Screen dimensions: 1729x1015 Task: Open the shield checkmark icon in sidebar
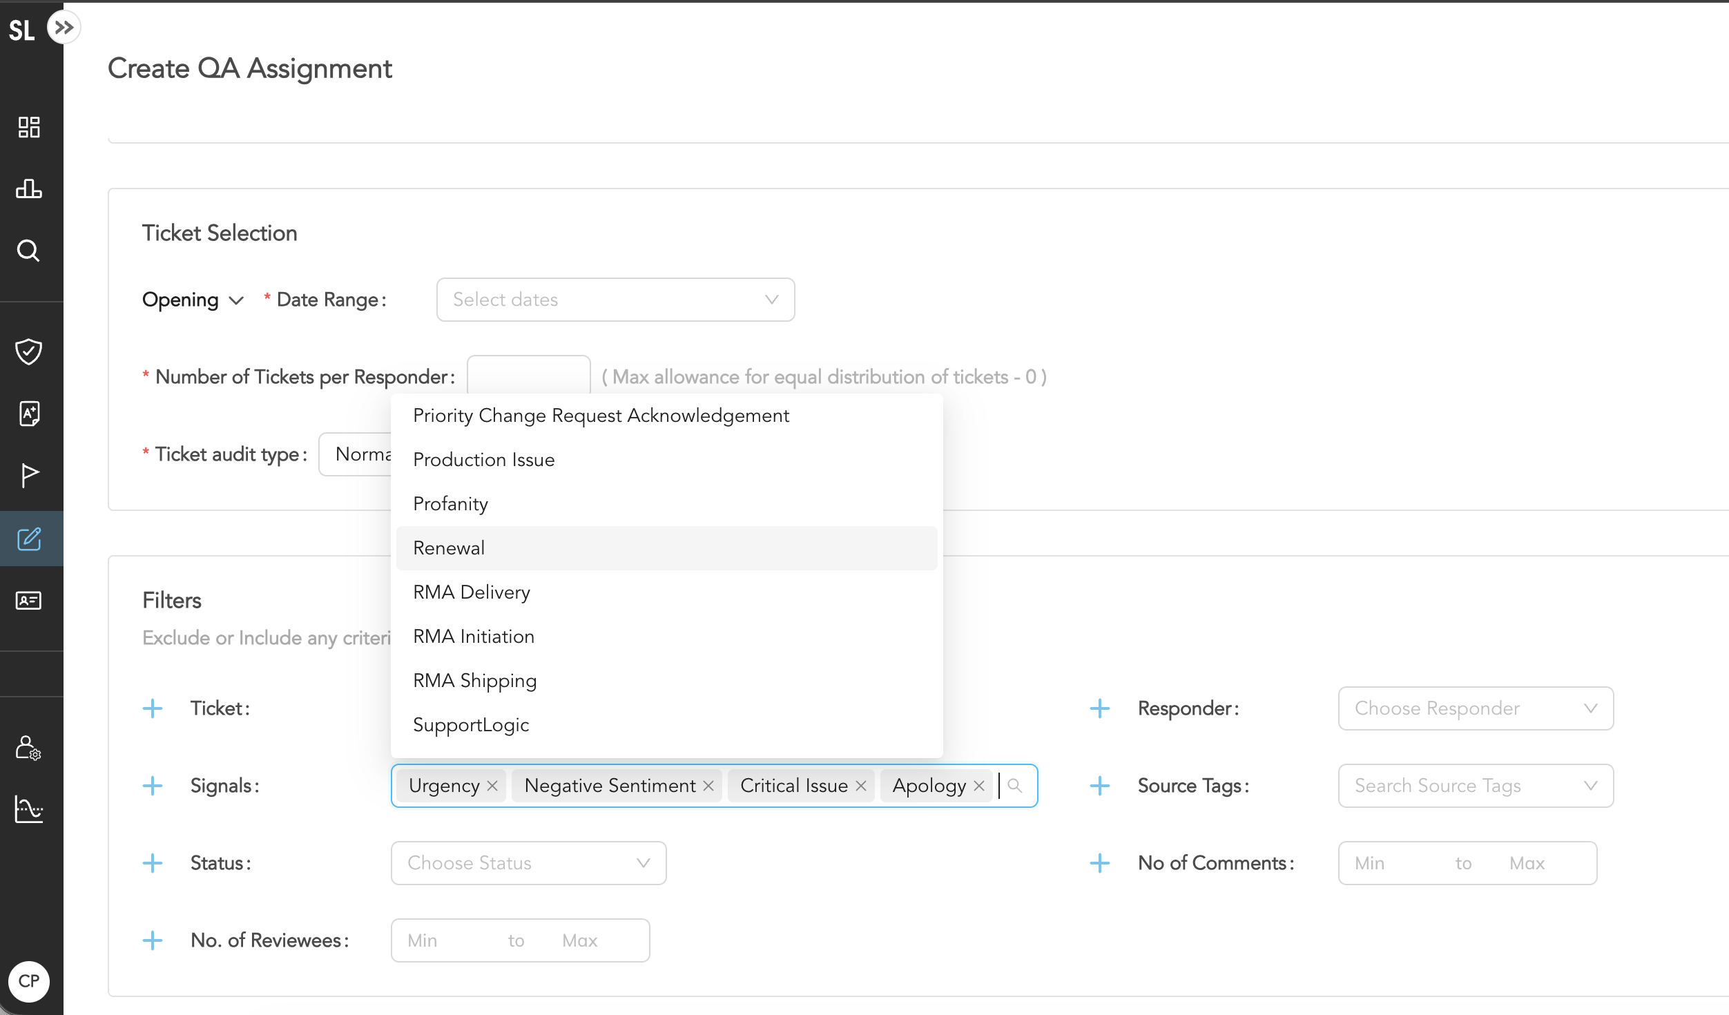coord(29,351)
